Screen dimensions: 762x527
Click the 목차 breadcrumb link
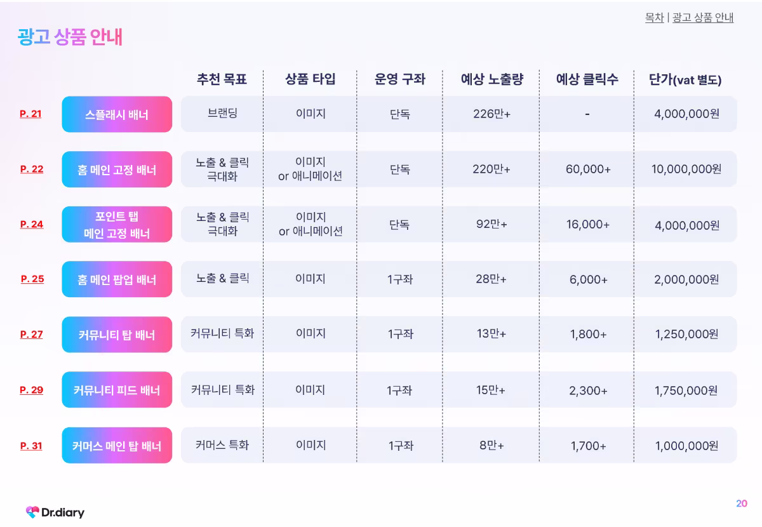click(x=654, y=18)
